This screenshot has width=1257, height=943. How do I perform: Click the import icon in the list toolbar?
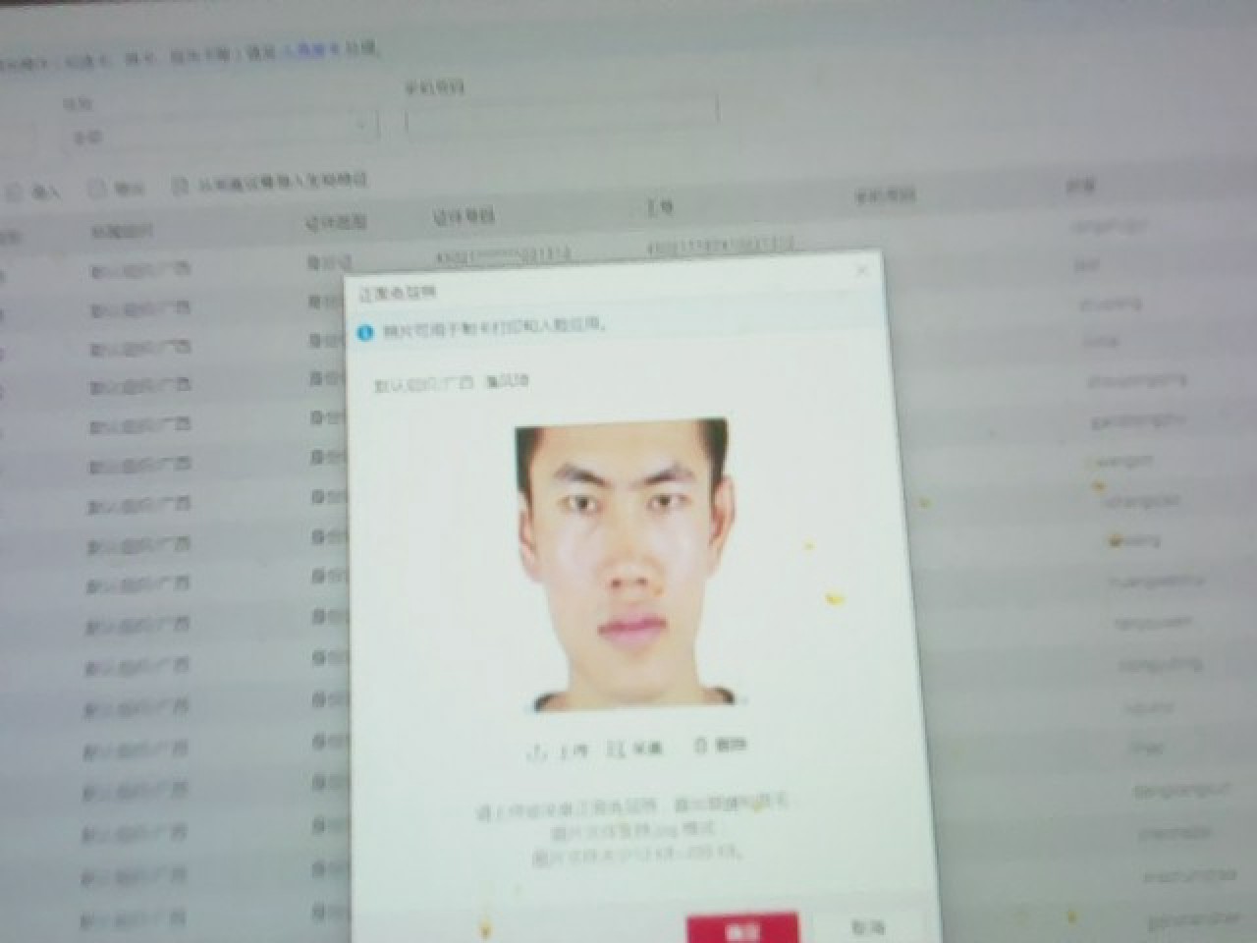point(14,193)
